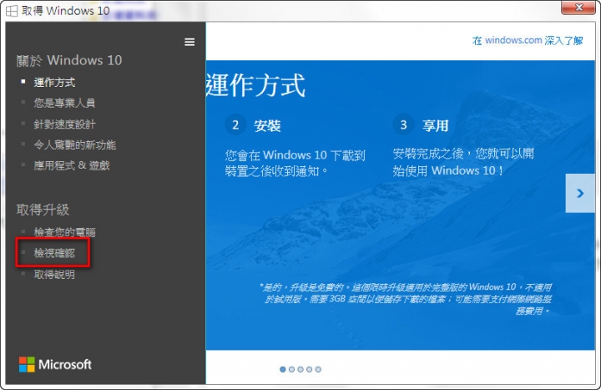
Task: Select the fifth page indicator dot
Action: point(318,369)
